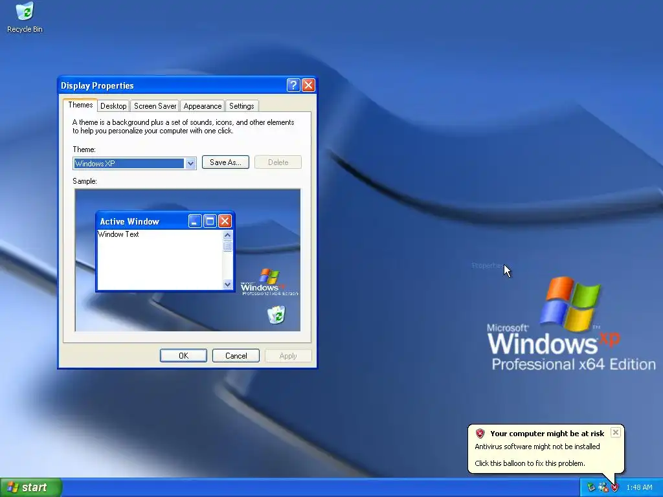Click 'Antivirus software might not be installed' text
Viewport: 663px width, 497px height.
pos(537,447)
